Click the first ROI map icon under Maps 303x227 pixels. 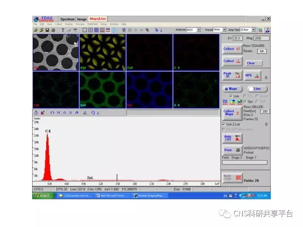[225, 102]
